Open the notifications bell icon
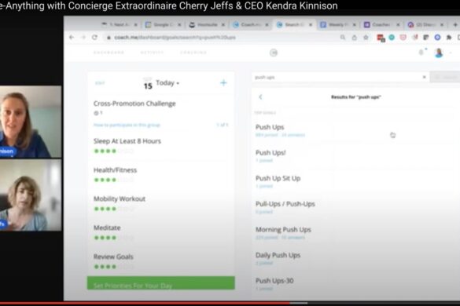Viewport: 460px width, 306px height. pyautogui.click(x=421, y=53)
